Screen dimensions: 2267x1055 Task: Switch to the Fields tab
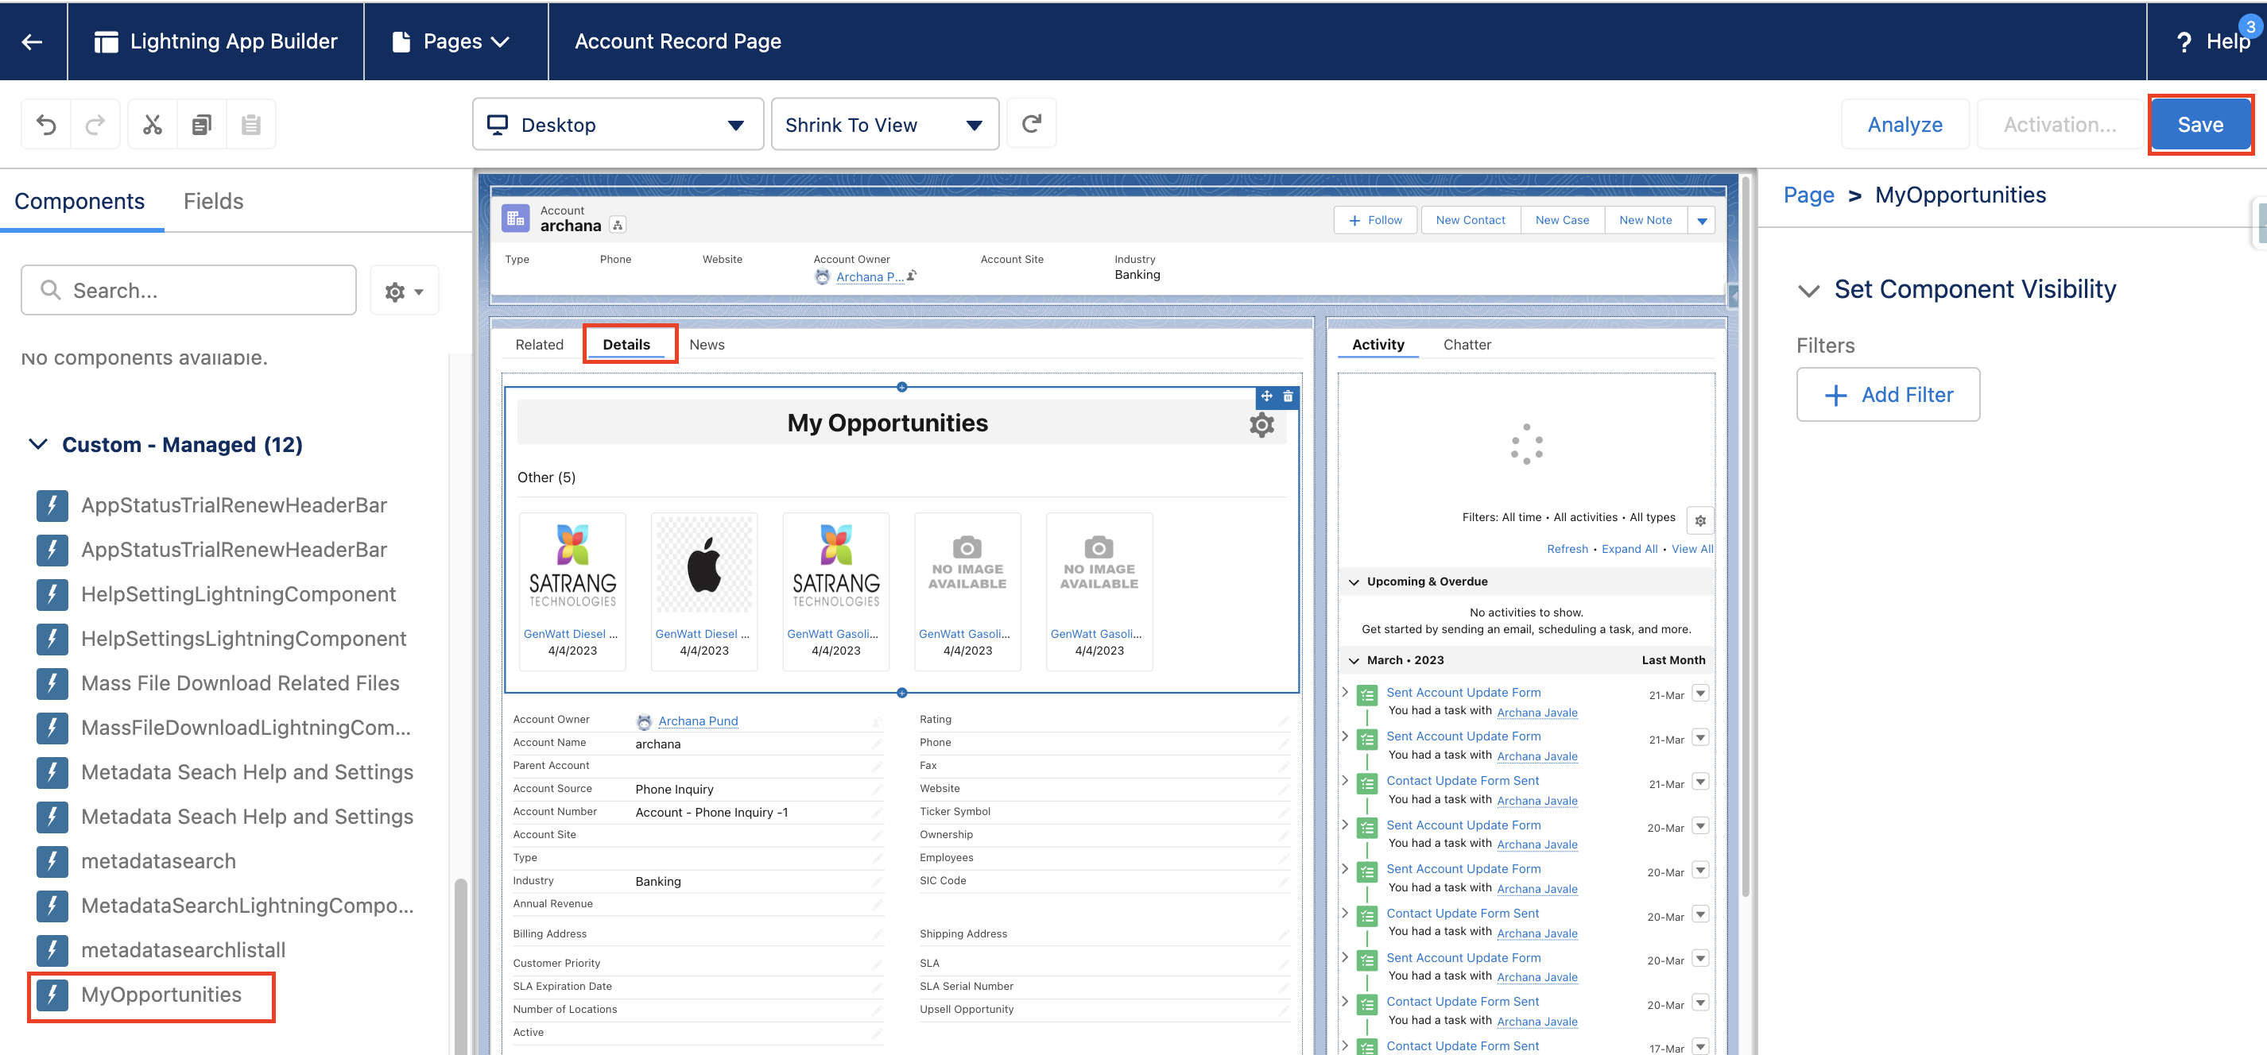pyautogui.click(x=213, y=202)
